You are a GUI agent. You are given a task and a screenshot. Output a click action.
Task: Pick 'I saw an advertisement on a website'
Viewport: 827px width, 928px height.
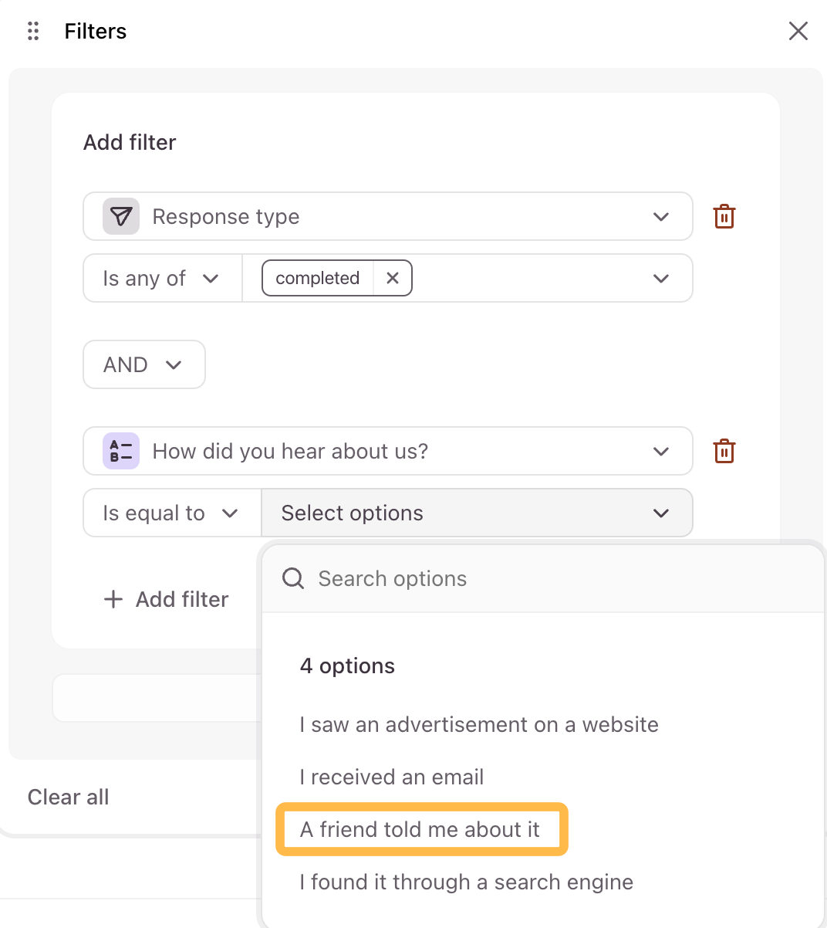(x=479, y=724)
